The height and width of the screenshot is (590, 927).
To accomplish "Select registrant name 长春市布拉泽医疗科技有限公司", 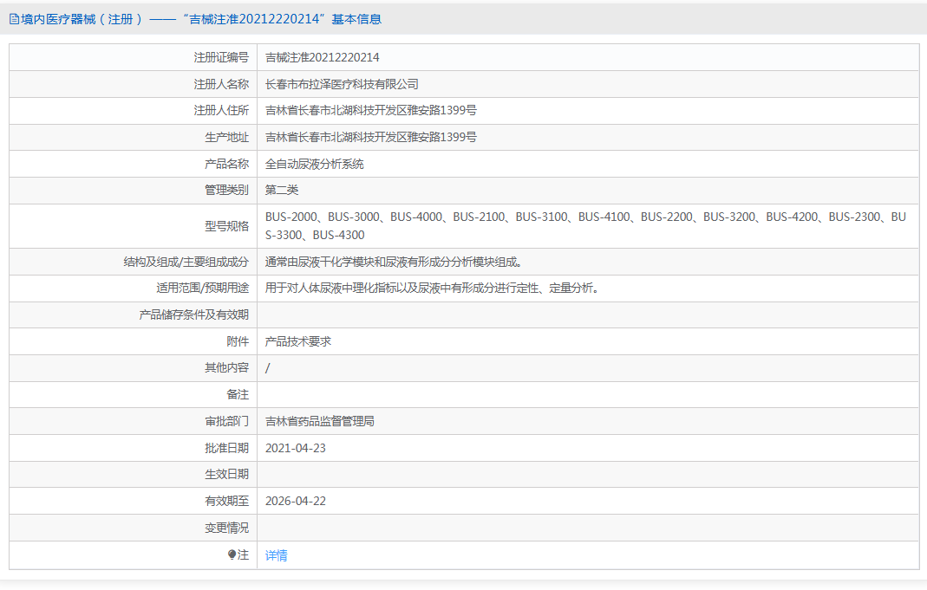I will 342,84.
